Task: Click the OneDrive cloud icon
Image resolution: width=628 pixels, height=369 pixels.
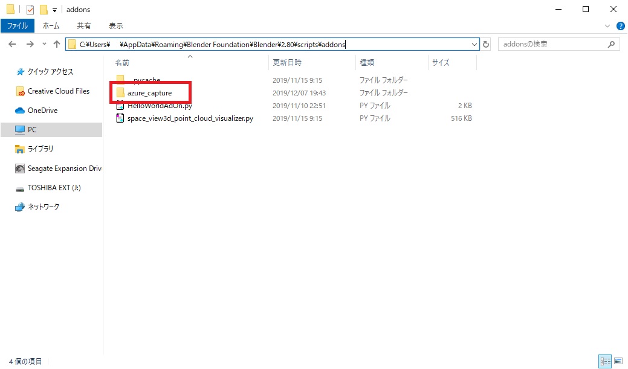Action: pyautogui.click(x=20, y=111)
